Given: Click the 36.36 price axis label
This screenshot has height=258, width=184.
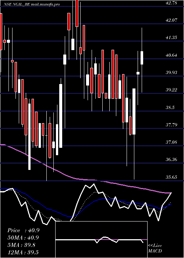Looking at the screenshot, I should pyautogui.click(x=171, y=160).
